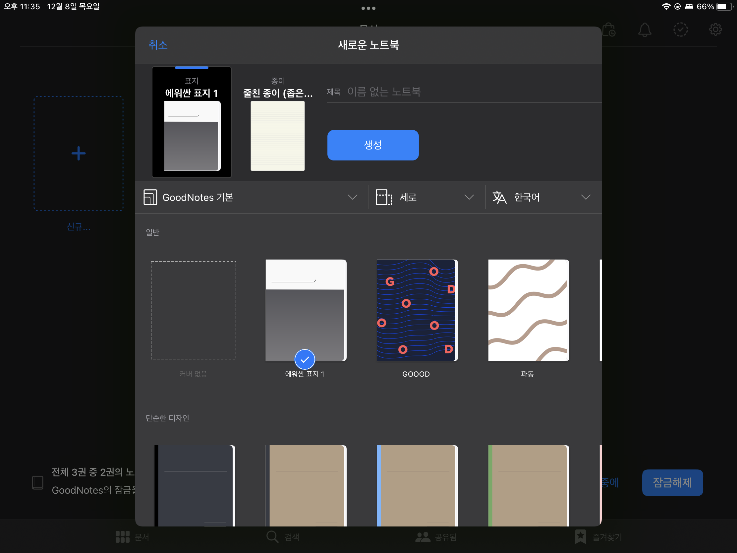Switch to the 즐겨찾기 favorites tab
This screenshot has height=553, width=737.
[598, 537]
